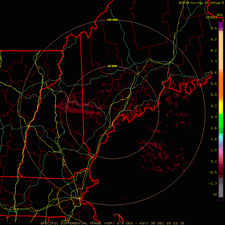The image size is (225, 225).
Task: Pick the cyan band of the color bar
Action: pos(221,137)
